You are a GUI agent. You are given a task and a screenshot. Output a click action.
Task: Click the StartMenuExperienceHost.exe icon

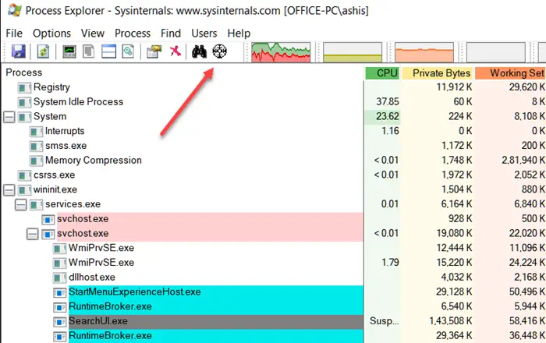(x=59, y=292)
